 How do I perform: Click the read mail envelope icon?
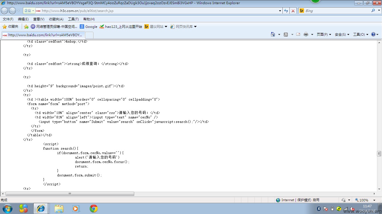(298, 34)
